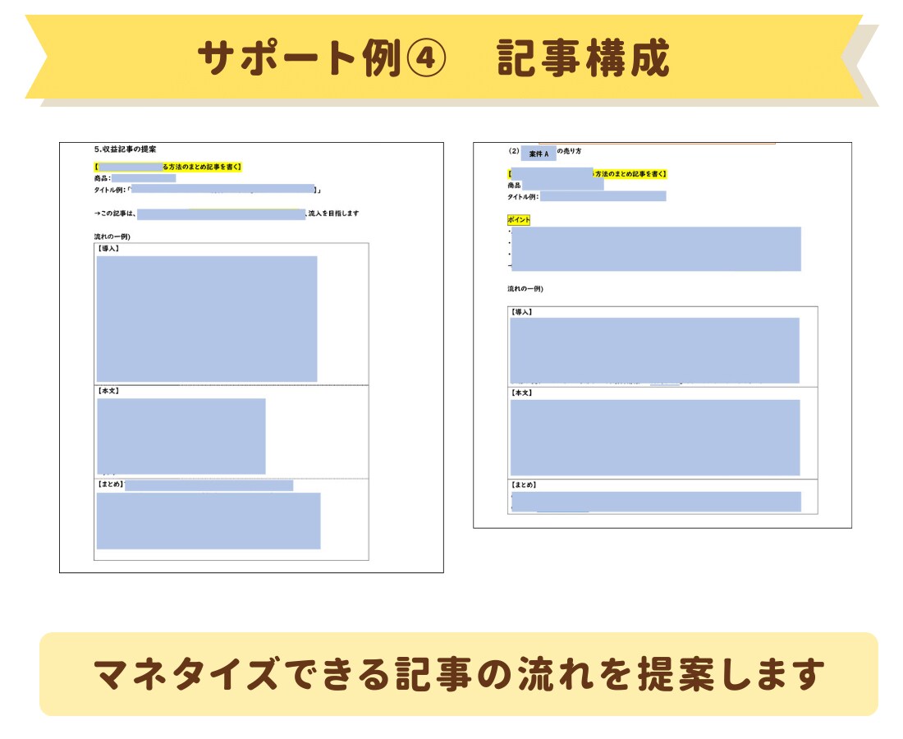Screen dimensions: 903x739
Task: Click the masked 本文 content block in right document
Action: pos(655,438)
